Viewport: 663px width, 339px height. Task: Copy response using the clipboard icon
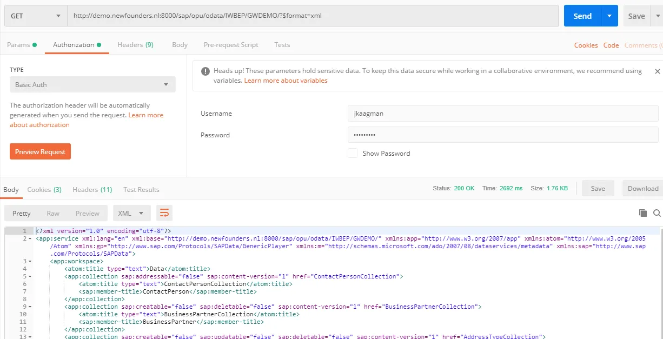[x=643, y=213]
